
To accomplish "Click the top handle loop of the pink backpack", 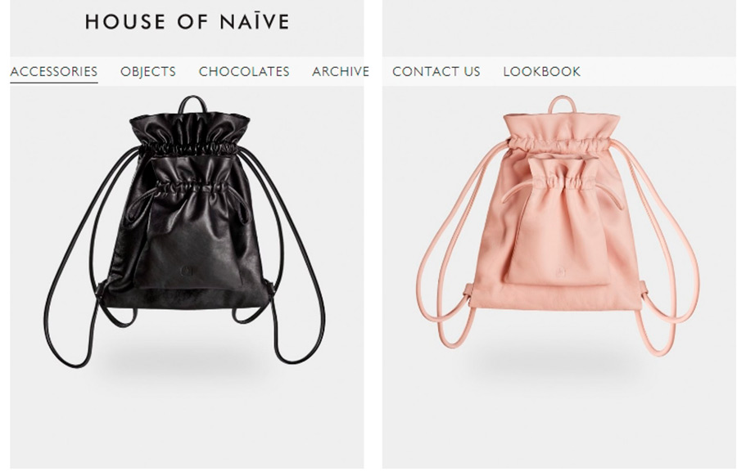I will pos(563,104).
